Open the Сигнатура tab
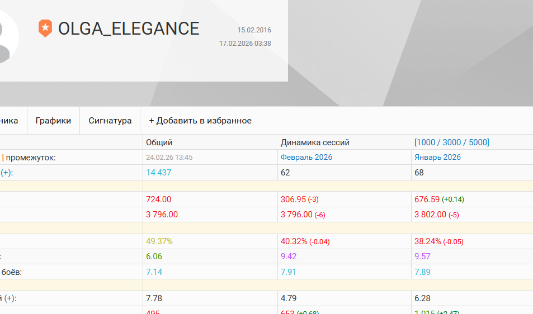Viewport: 533px width, 314px height. pyautogui.click(x=110, y=121)
